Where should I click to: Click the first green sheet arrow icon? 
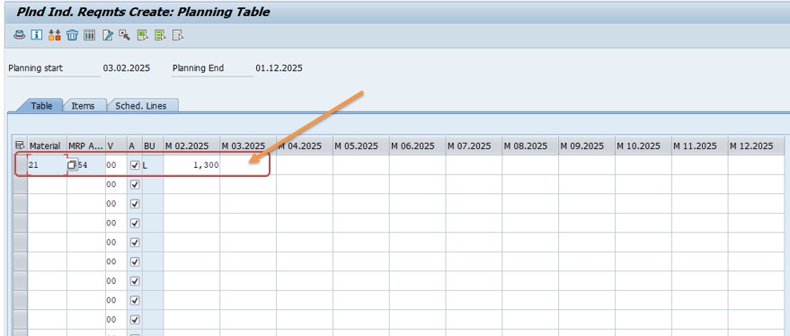click(143, 35)
